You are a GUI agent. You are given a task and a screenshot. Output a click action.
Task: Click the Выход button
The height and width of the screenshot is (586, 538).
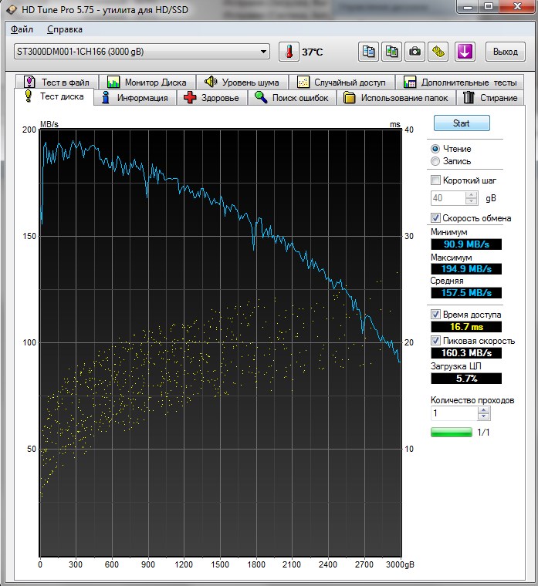pyautogui.click(x=505, y=52)
